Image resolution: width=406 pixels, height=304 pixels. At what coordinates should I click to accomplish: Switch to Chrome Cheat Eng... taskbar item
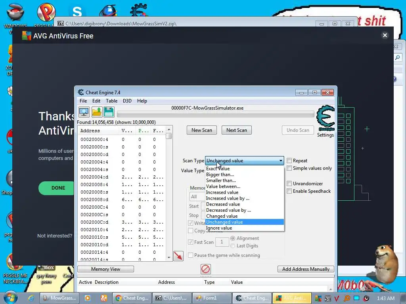tap(132, 298)
